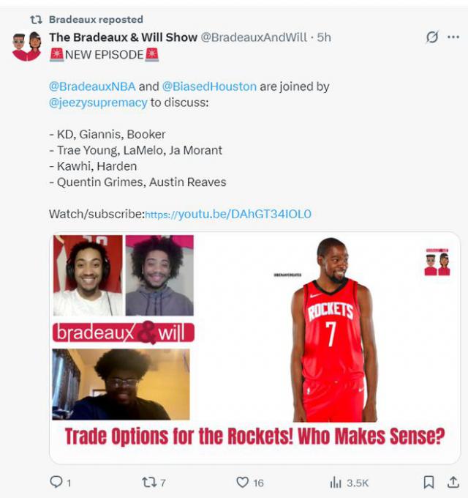Repost this tweet using the retweet icon
Viewport: 468px width, 498px height.
tap(149, 482)
